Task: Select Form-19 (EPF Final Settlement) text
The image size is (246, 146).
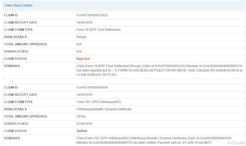Action: click(99, 30)
